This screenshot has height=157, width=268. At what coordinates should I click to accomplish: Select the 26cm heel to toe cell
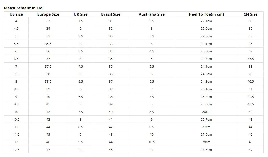[206, 112]
